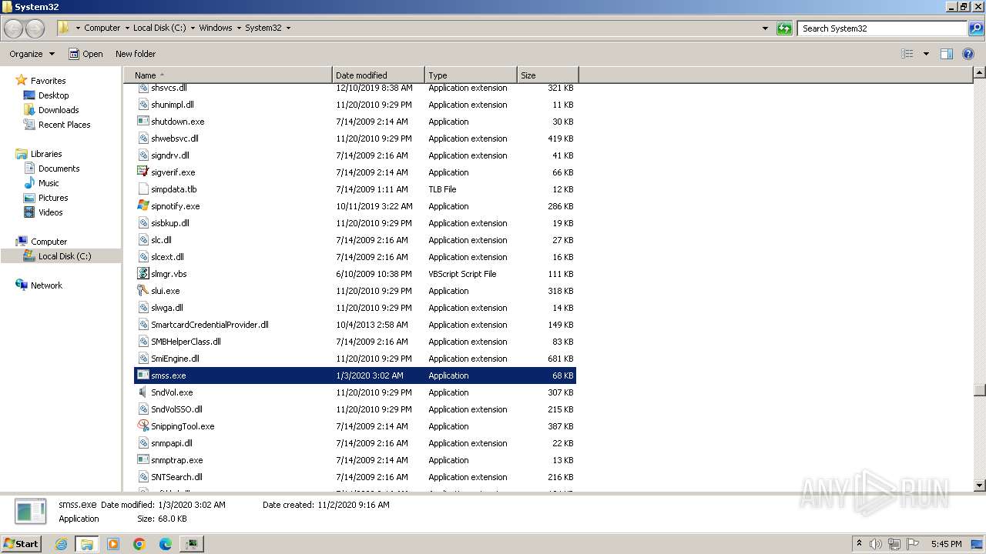Select Libraries in the navigation pane

46,154
